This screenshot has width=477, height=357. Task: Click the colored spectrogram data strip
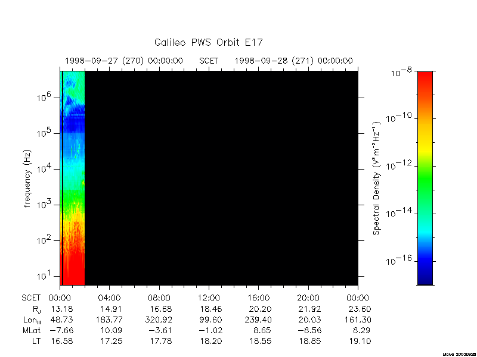coord(72,178)
